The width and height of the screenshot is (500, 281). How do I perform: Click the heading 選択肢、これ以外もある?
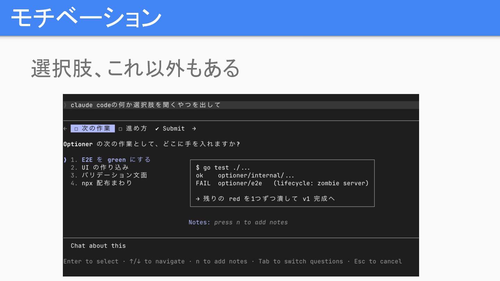tap(135, 68)
